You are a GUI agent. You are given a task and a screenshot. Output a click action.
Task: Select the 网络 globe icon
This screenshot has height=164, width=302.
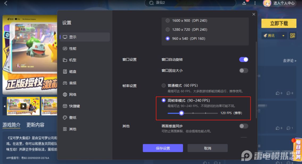[x=65, y=95]
